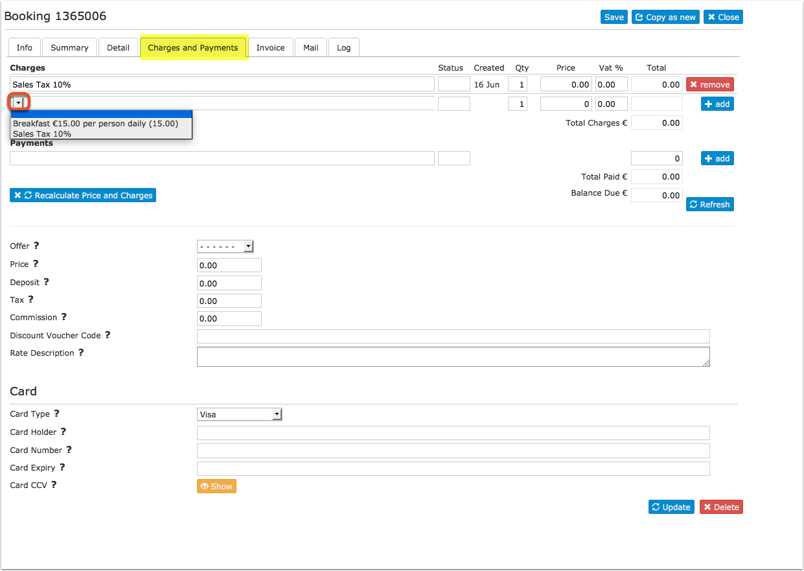804x571 pixels.
Task: Click Vat % field of Sales Tax charge
Action: click(x=612, y=84)
